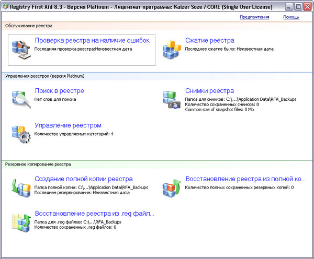The width and height of the screenshot is (314, 259).
Task: Open Восстановление реестра из .reg файла
Action: 94,214
